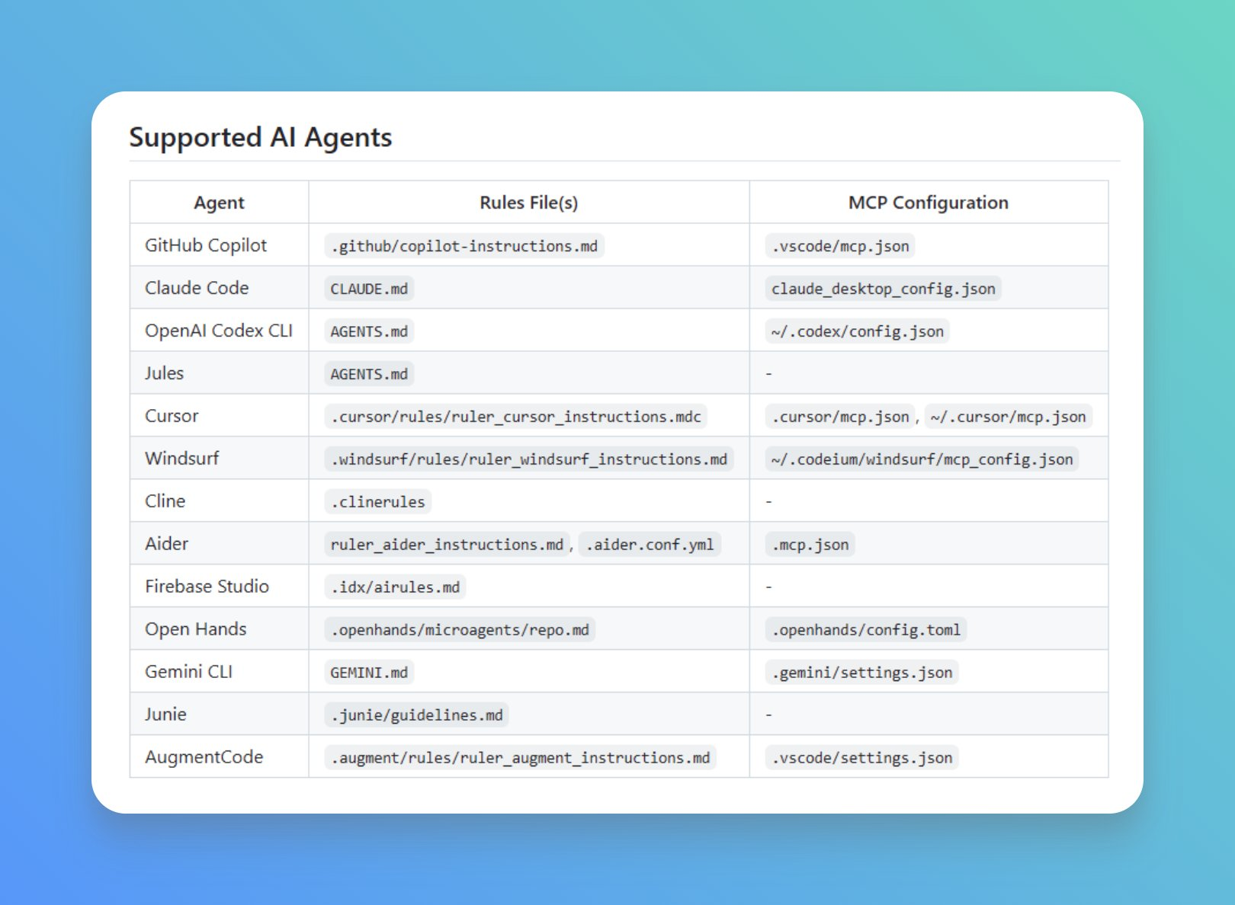Select the 'Cline' agent cell
Viewport: 1235px width, 905px height.
pos(219,501)
